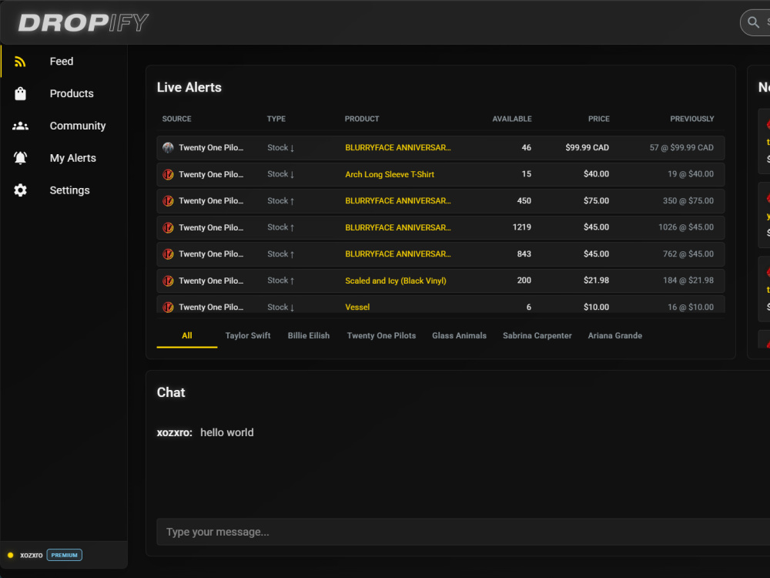
Task: Click the source avatar in the 843 available row
Action: click(x=168, y=254)
